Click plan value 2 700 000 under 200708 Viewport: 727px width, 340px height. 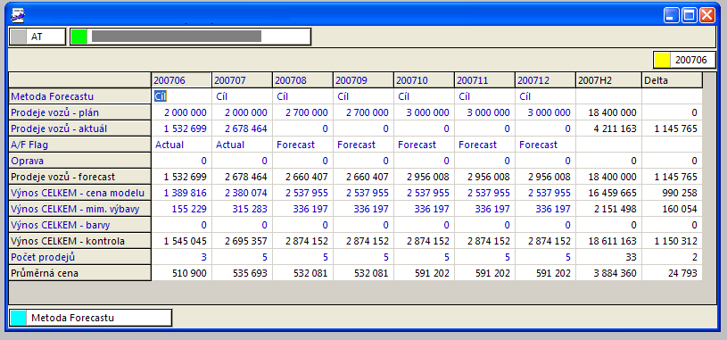302,112
